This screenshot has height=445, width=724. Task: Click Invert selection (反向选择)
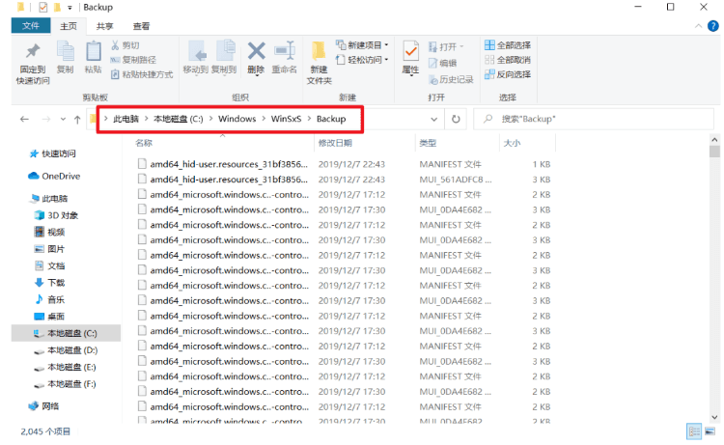pyautogui.click(x=508, y=74)
